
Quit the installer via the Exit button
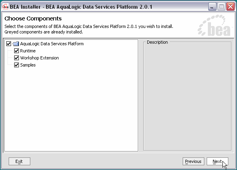coord(19,161)
